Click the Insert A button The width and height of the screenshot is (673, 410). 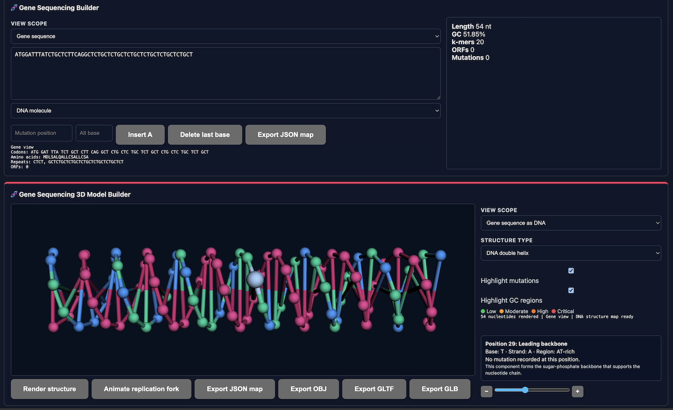(140, 134)
